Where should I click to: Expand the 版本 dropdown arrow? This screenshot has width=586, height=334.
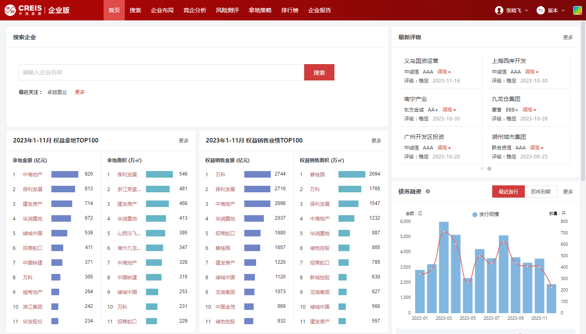coord(563,11)
